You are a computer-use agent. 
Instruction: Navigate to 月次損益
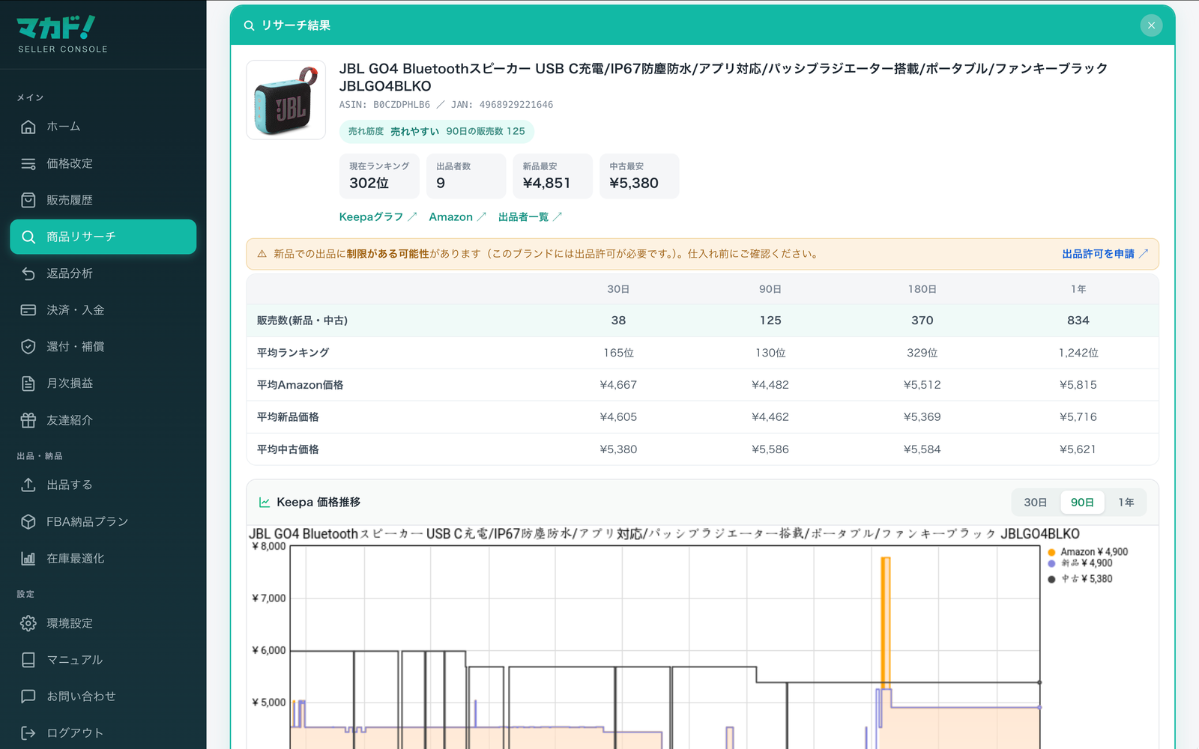103,383
